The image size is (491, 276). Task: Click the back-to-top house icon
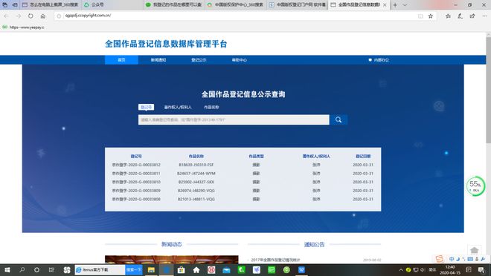[x=475, y=250]
